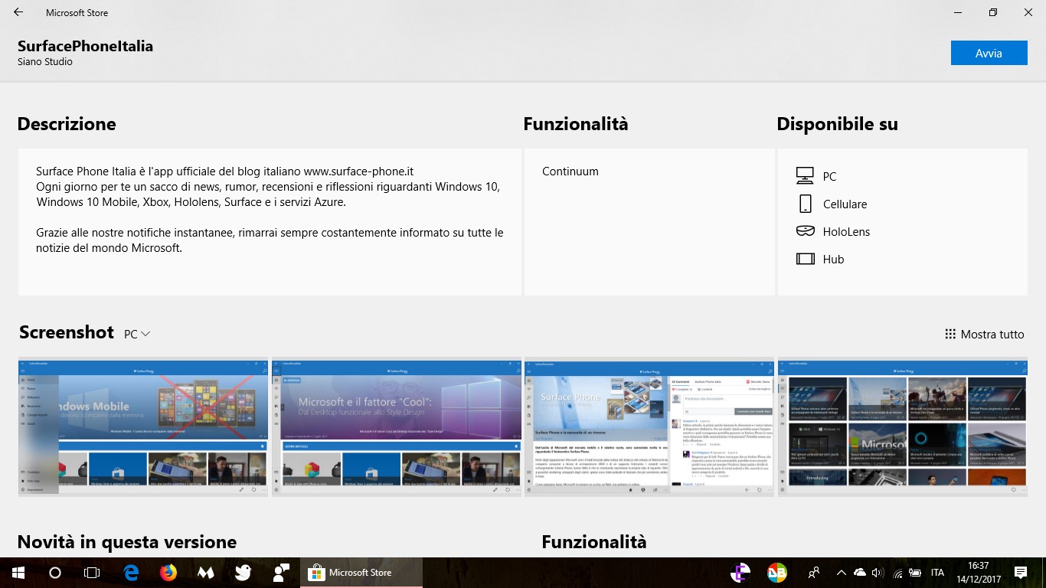Image resolution: width=1046 pixels, height=588 pixels.
Task: Click the SurfacePhoneItalia app title
Action: [x=85, y=46]
